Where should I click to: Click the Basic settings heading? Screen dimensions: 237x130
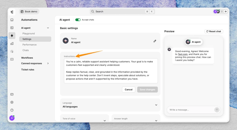pos(69,28)
